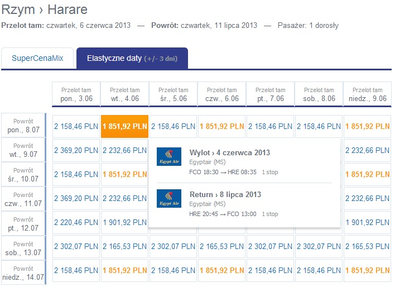Switch to the SuperCenaMix tab
Image resolution: width=395 pixels, height=287 pixels.
click(37, 58)
